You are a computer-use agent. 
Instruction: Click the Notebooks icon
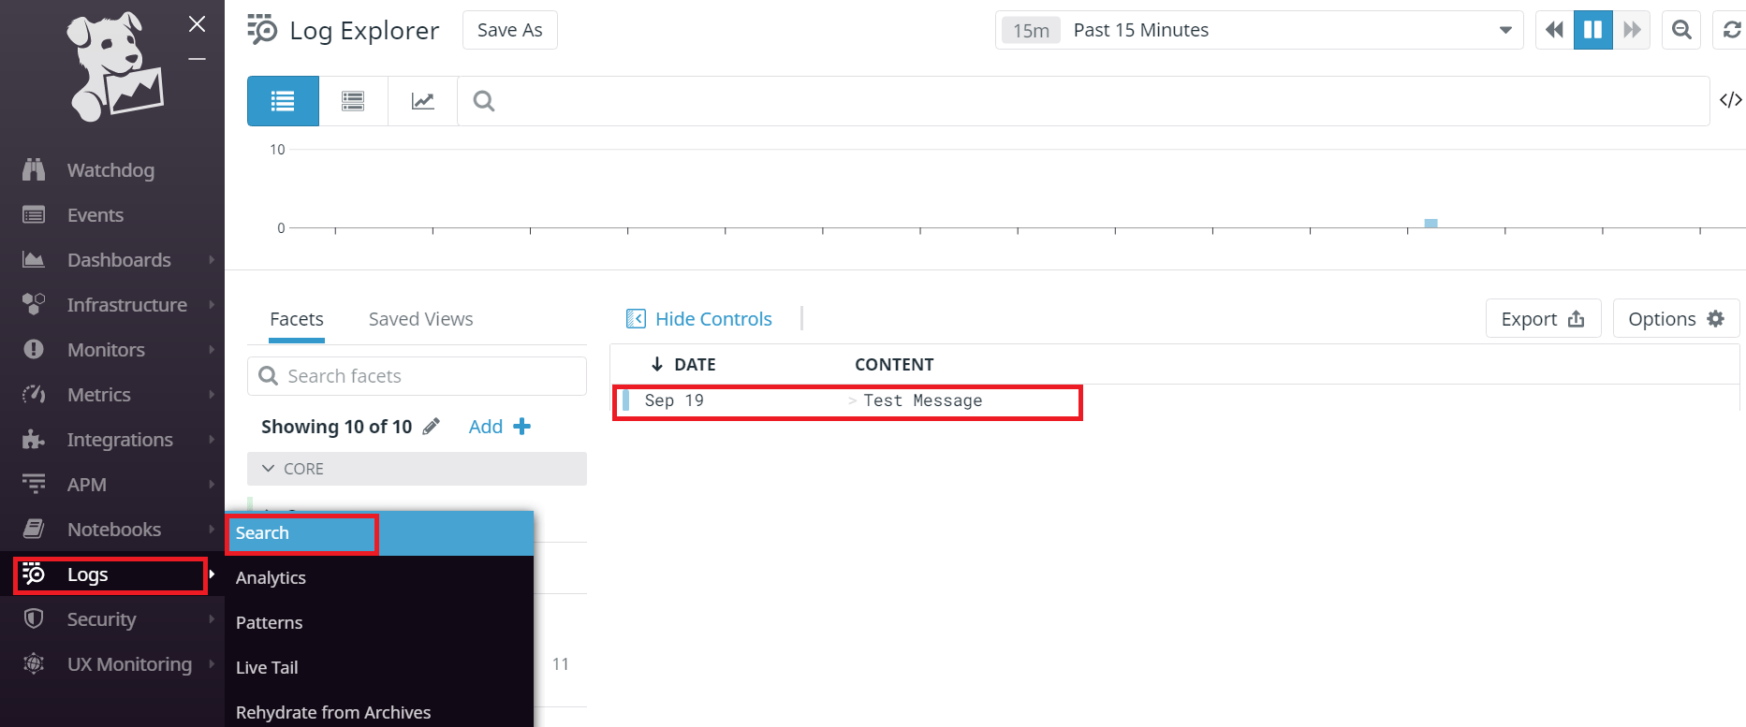pos(34,529)
